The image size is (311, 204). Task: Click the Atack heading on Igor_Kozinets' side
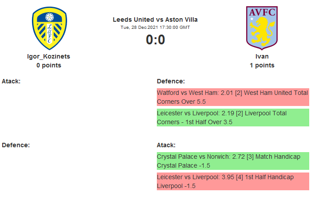click(x=11, y=81)
